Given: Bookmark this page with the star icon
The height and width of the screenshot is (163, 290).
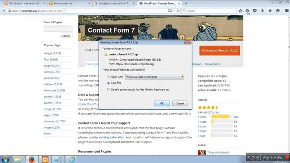Looking at the screenshot, I should [x=240, y=11].
